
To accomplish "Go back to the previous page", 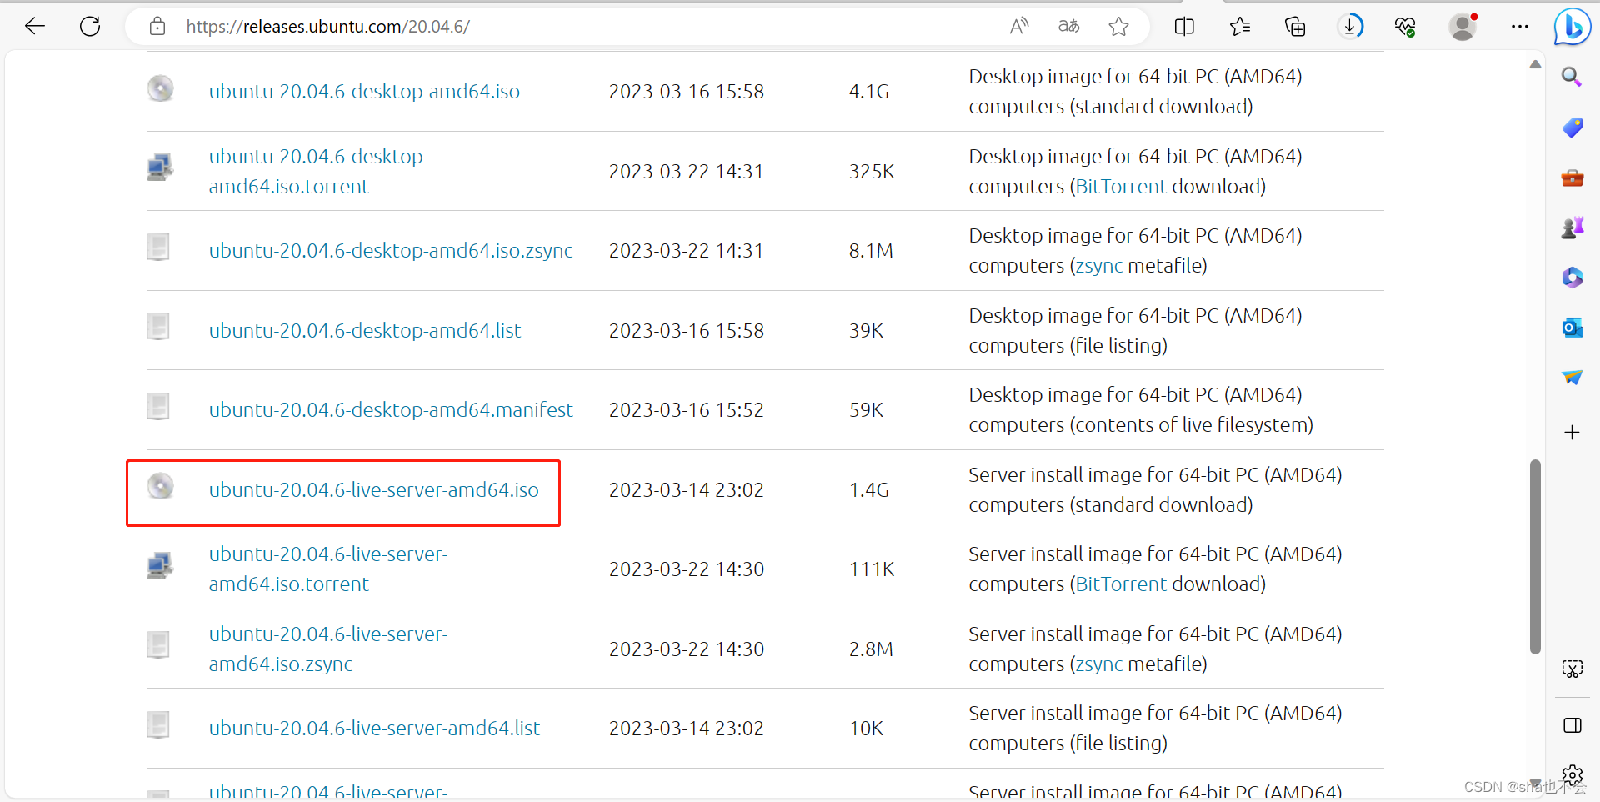I will click(x=35, y=27).
